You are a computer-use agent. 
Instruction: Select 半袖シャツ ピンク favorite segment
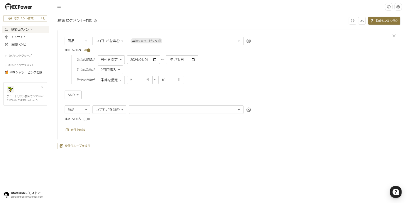coord(25,72)
